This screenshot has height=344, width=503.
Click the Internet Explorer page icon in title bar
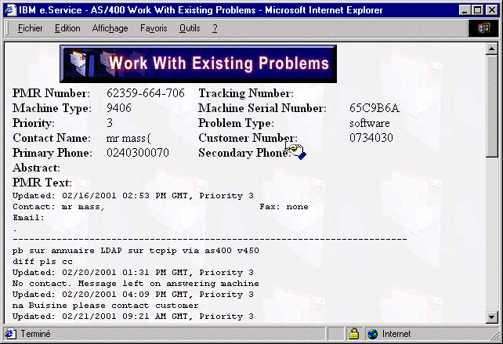10,10
